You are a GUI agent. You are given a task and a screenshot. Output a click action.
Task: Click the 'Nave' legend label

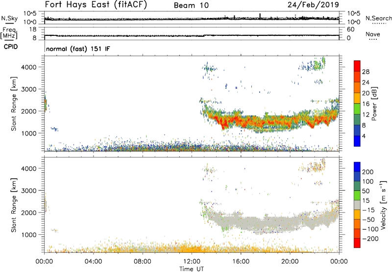[373, 34]
